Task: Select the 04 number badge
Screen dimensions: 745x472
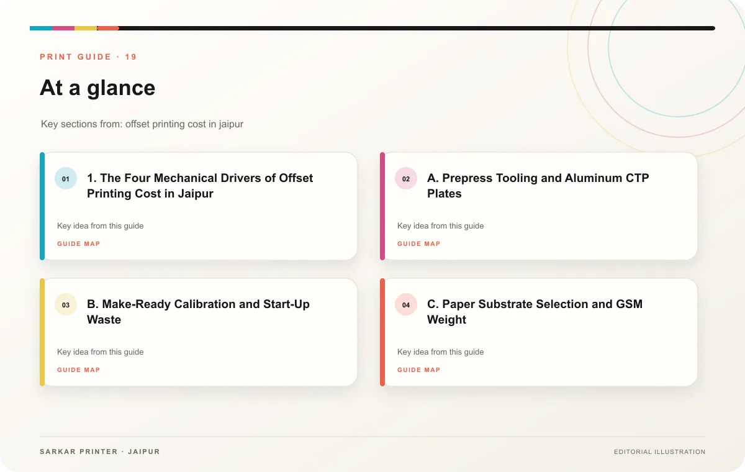Action: [x=406, y=305]
